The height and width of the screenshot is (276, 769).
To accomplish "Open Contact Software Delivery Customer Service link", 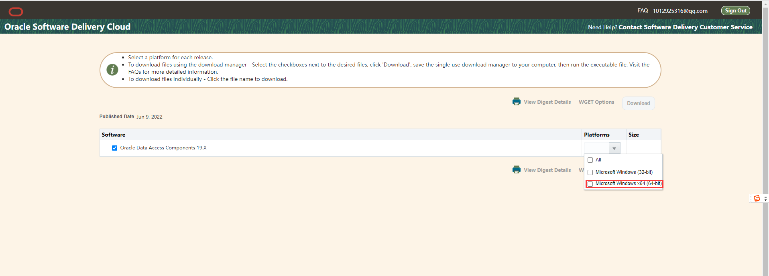I will pos(686,27).
